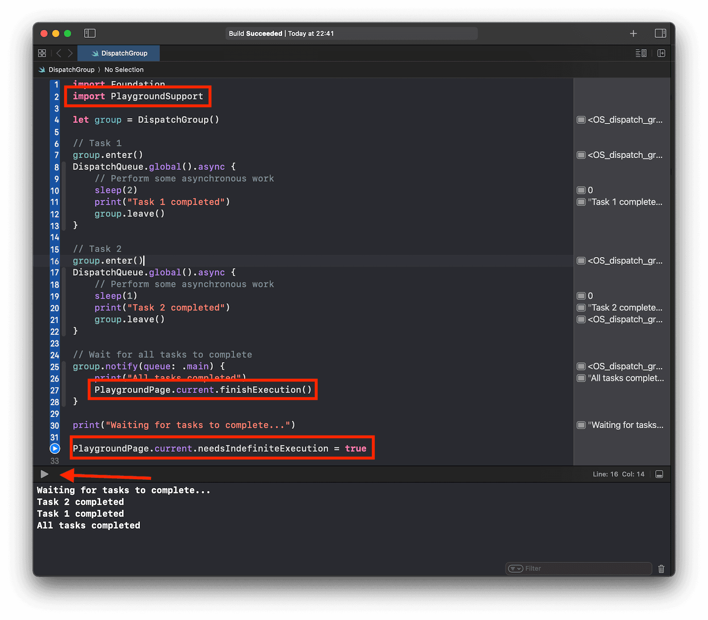Show inline result for Task 1 completed

point(581,202)
